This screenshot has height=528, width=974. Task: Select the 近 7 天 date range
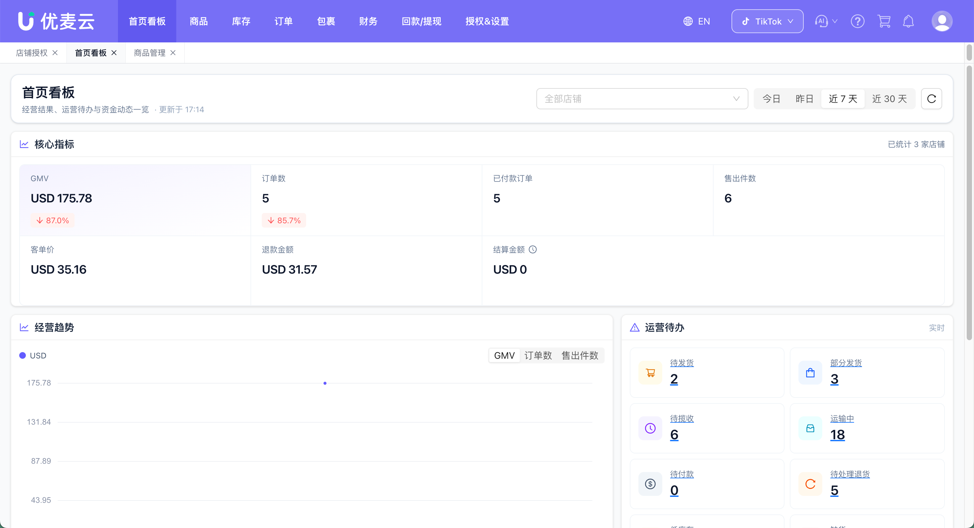click(x=843, y=99)
